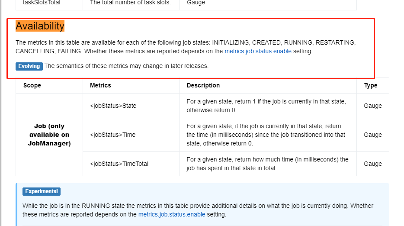Image resolution: width=404 pixels, height=226 pixels.
Task: Click the Gauge type in <jobStatus>TimeTotal row
Action: coord(372,164)
